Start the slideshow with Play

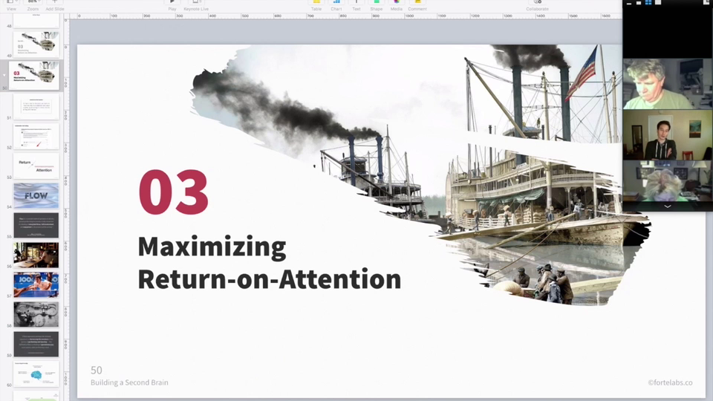172,4
